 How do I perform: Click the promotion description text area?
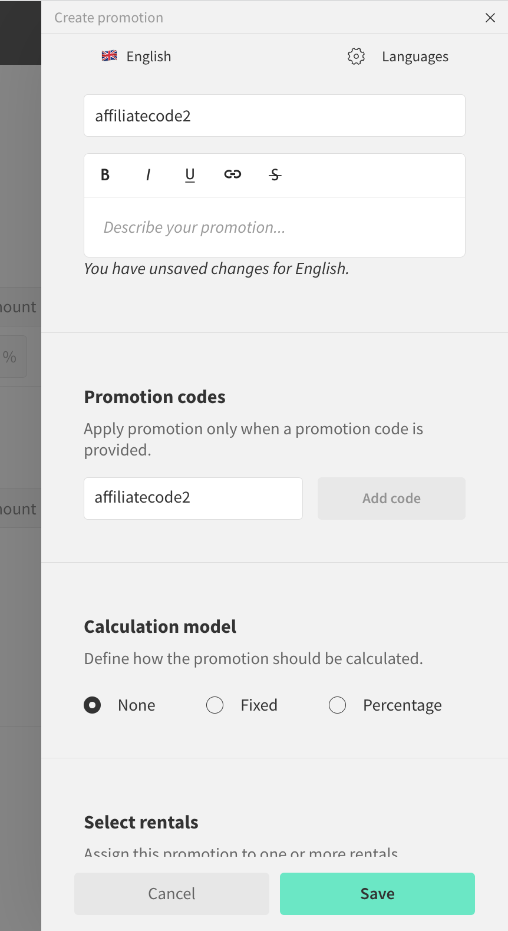[275, 227]
